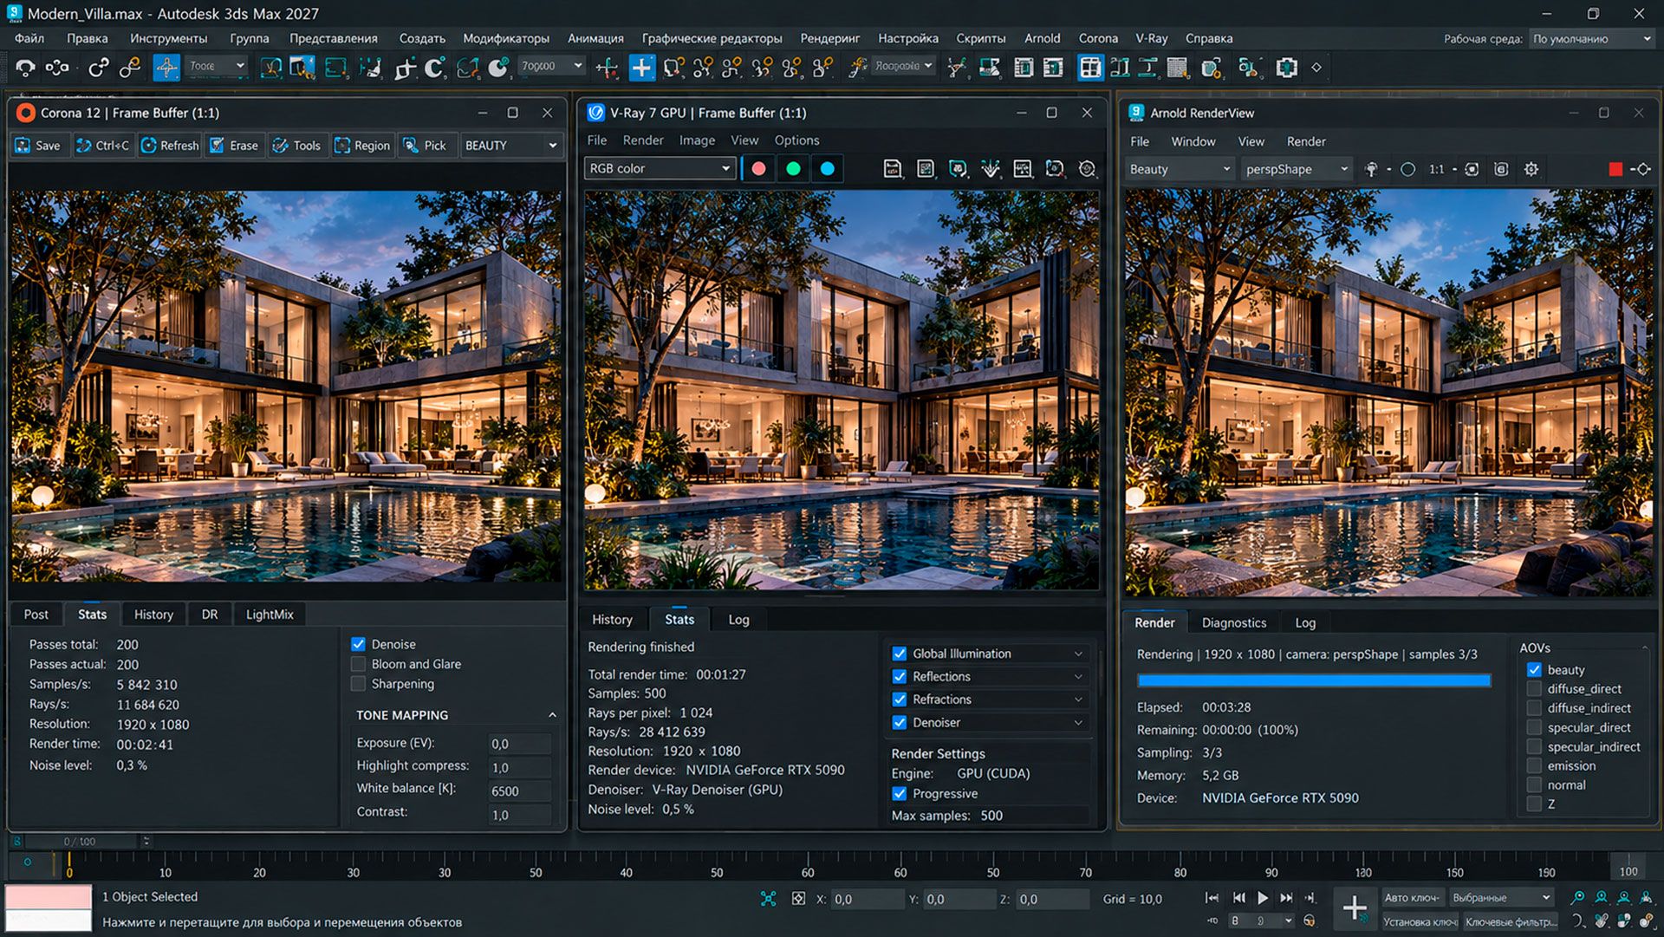Viewport: 1664px width, 937px height.
Task: Click the Refresh button in Corona buffer
Action: click(x=170, y=146)
